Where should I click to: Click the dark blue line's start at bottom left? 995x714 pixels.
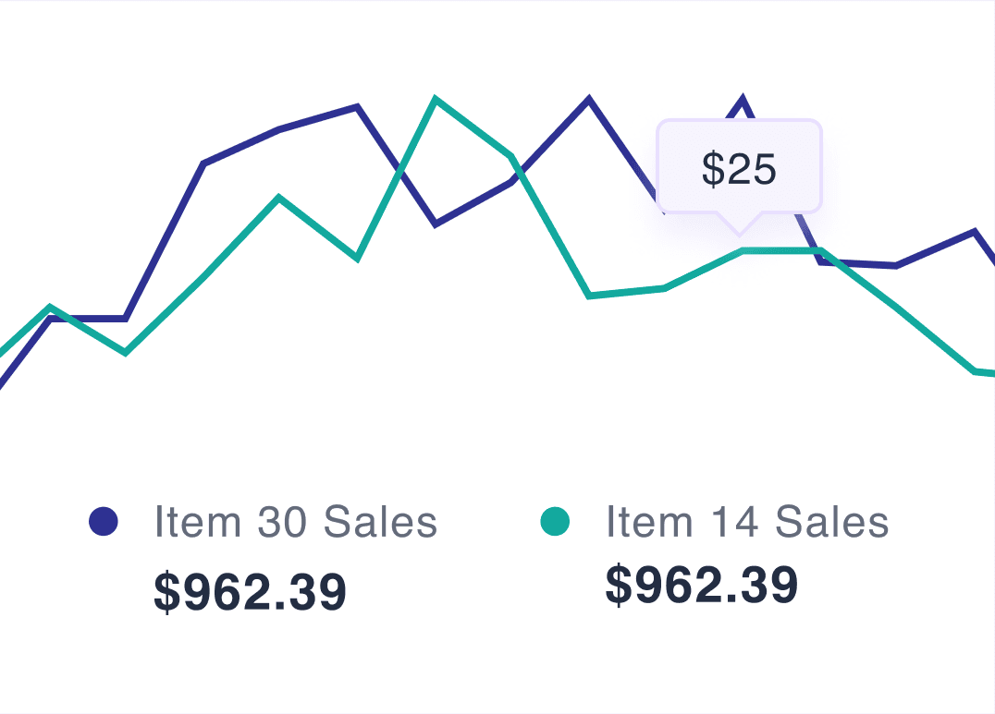tap(3, 384)
